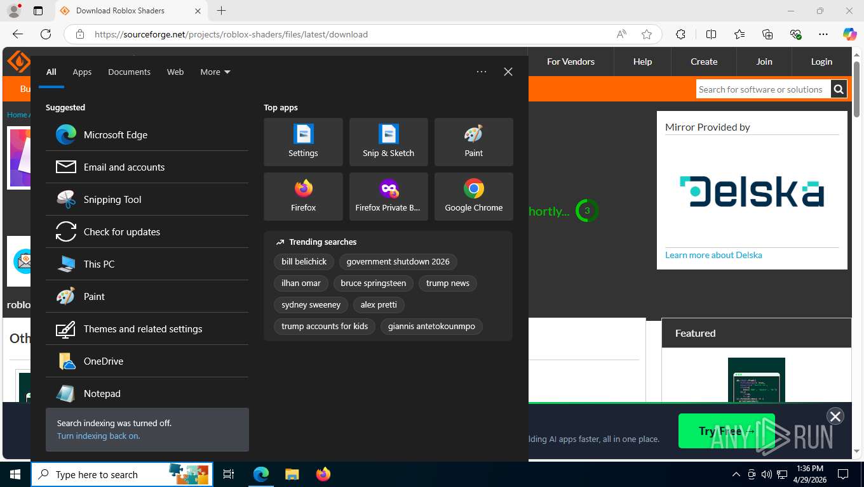Search trending topic bruce springsteen
Viewport: 864px width, 487px height.
pos(373,283)
